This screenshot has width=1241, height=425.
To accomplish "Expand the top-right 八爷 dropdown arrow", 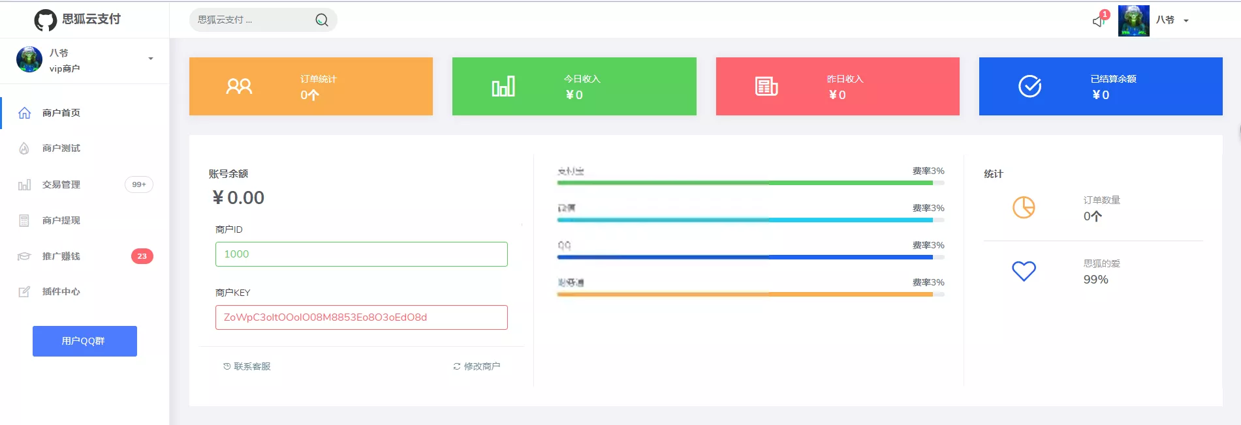I will (x=1186, y=21).
